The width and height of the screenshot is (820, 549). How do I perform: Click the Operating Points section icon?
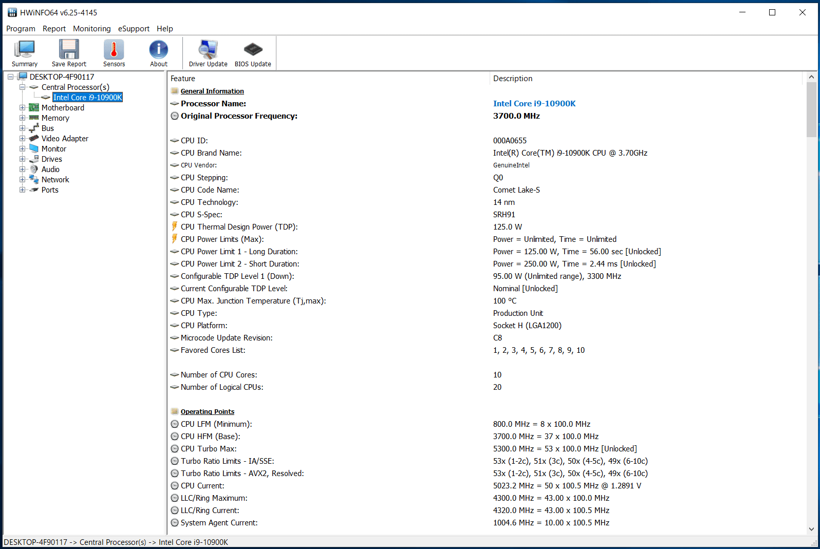[x=175, y=411]
